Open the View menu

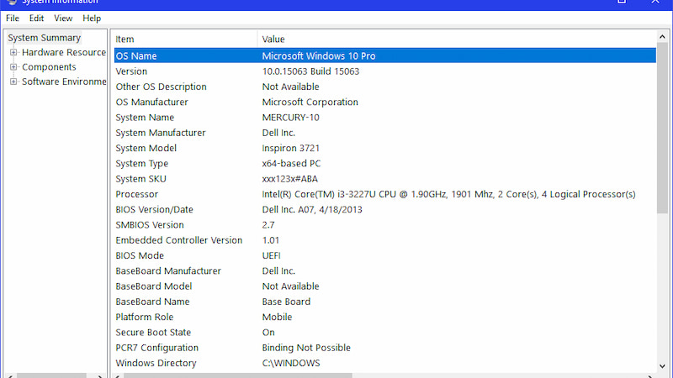[63, 18]
